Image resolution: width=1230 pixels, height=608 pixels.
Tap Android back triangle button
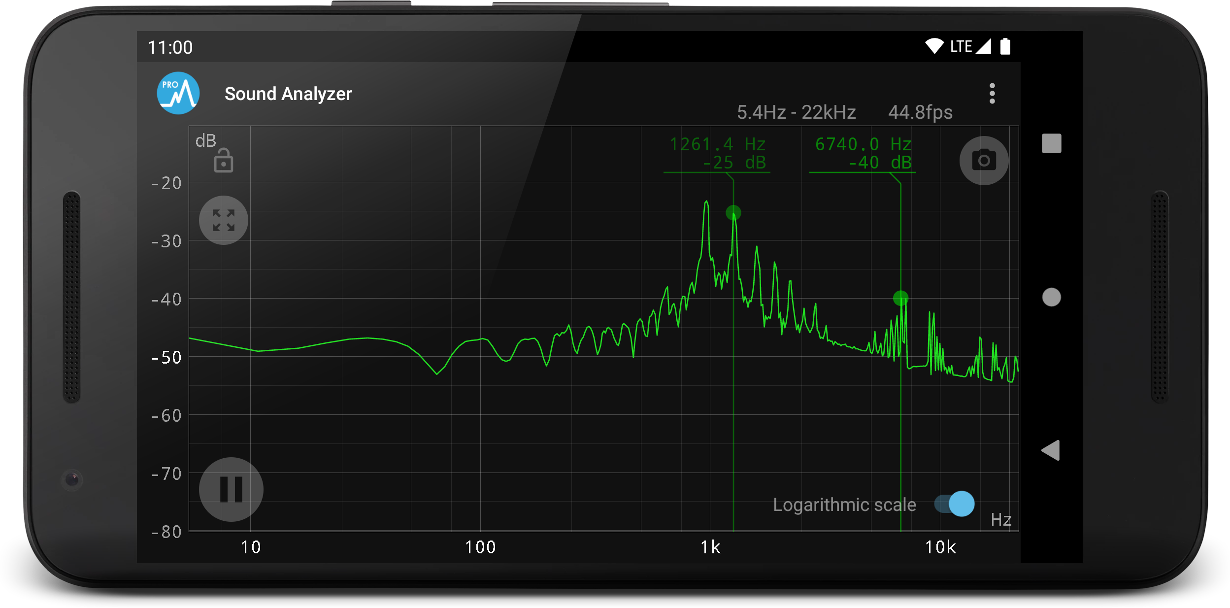(x=1050, y=450)
